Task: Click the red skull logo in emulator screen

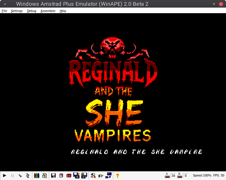Action: [112, 48]
